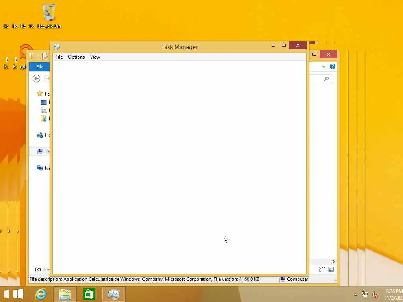
Task: Click the Computer label in Explorer status bar
Action: point(298,279)
